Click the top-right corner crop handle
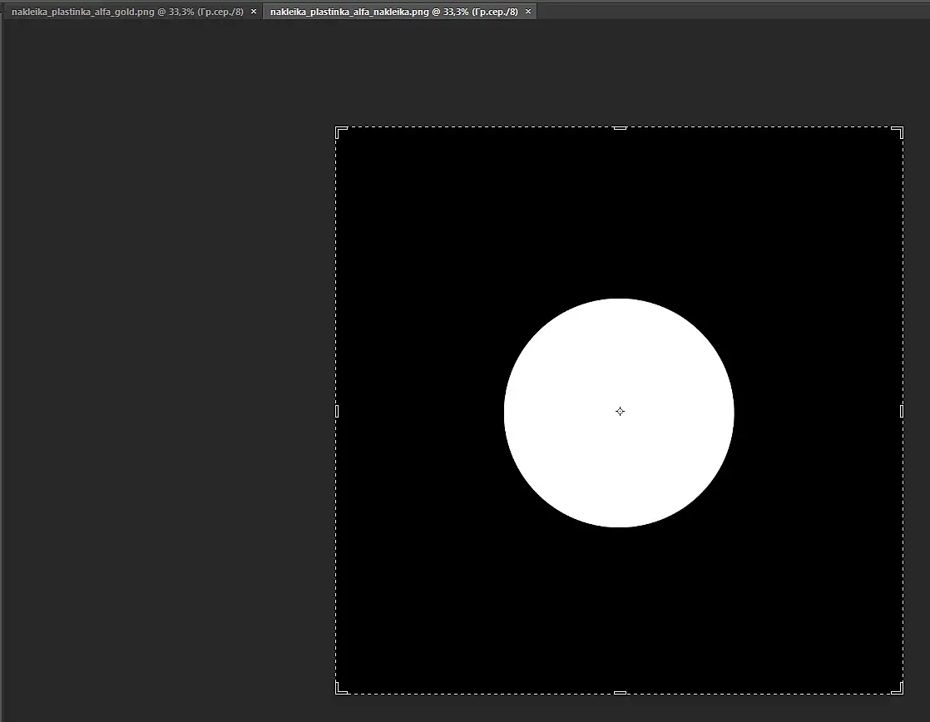The height and width of the screenshot is (722, 930). tap(898, 132)
